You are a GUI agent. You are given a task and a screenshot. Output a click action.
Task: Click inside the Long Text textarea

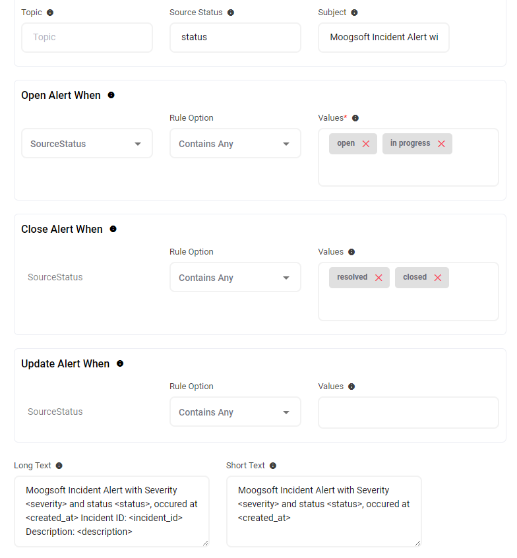(x=111, y=511)
